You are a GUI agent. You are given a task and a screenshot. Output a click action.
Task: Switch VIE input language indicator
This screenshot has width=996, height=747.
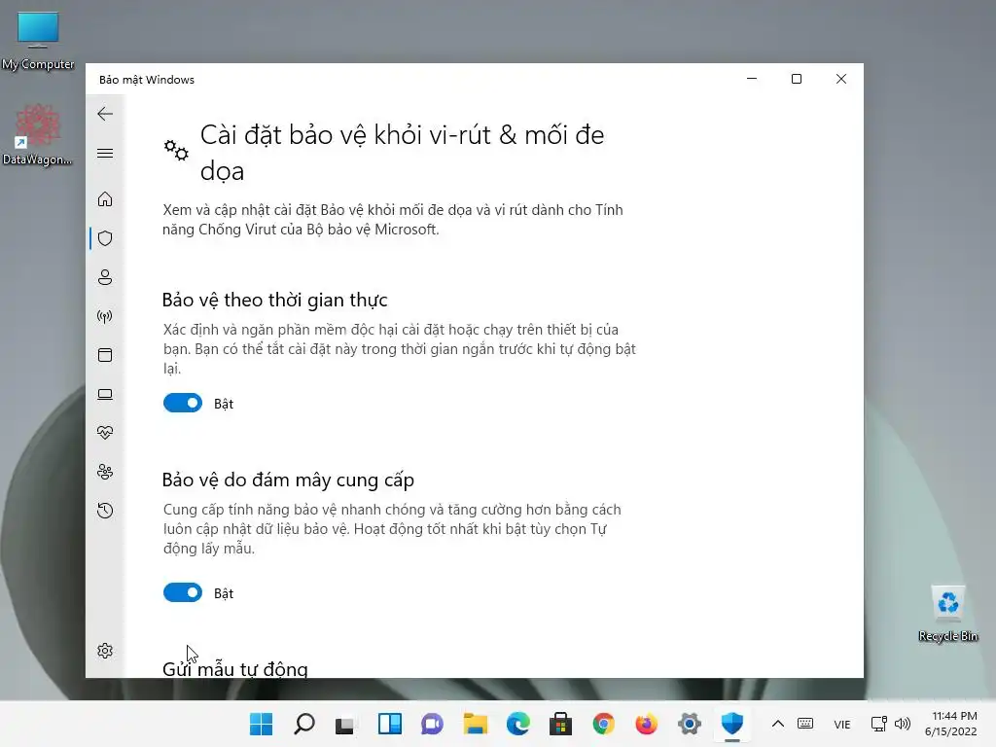[842, 724]
